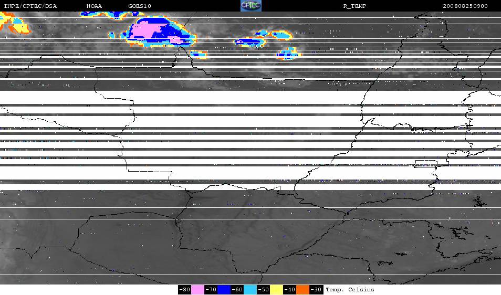Select the GOES10 satellite label
501x295 pixels.
coord(140,6)
